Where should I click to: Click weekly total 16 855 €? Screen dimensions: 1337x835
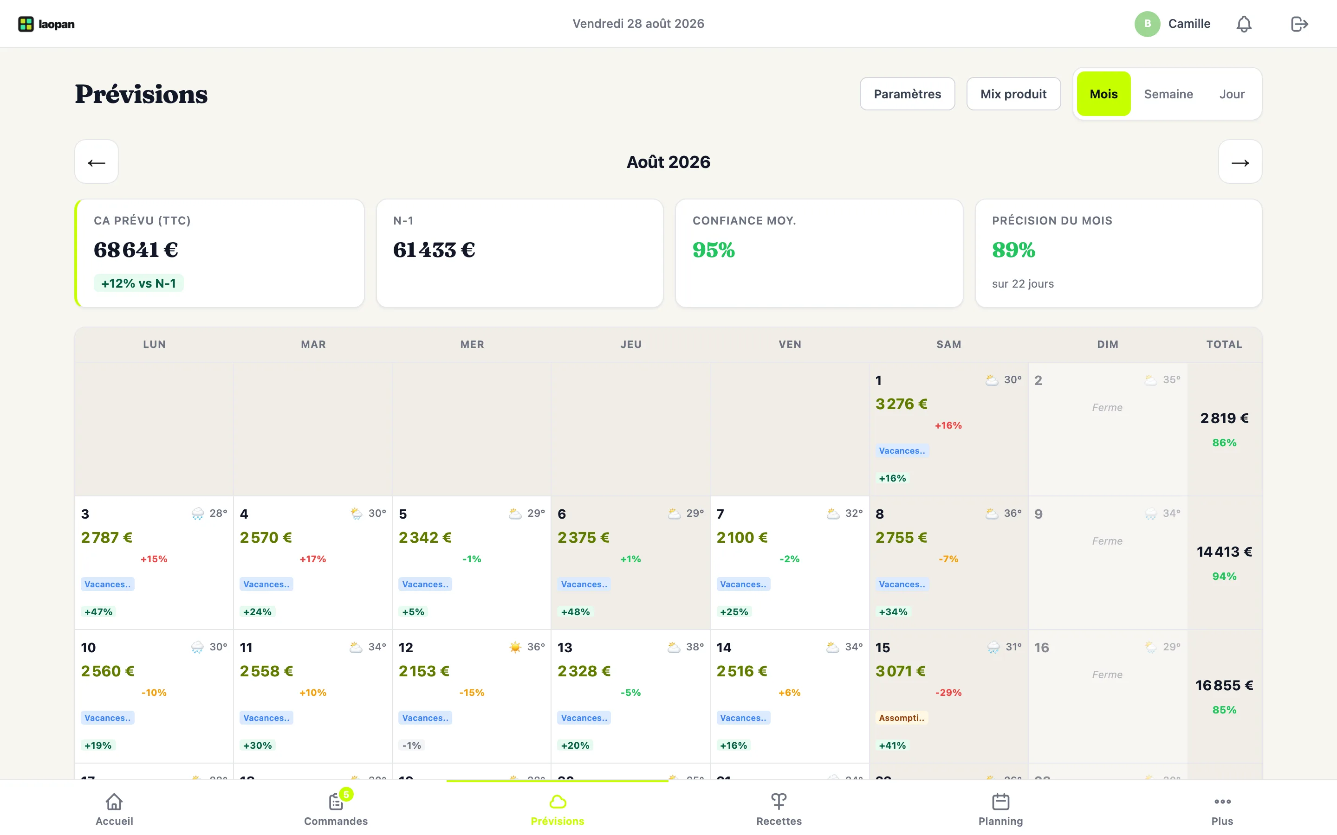click(x=1224, y=685)
